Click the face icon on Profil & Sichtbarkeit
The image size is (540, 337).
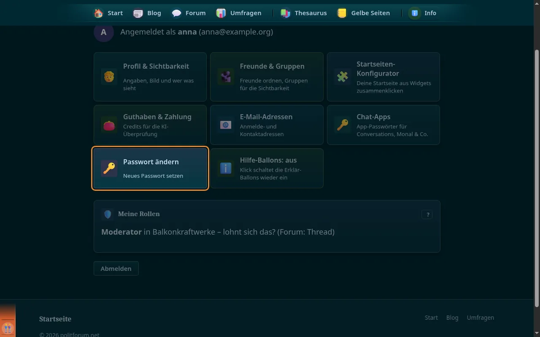pyautogui.click(x=109, y=77)
